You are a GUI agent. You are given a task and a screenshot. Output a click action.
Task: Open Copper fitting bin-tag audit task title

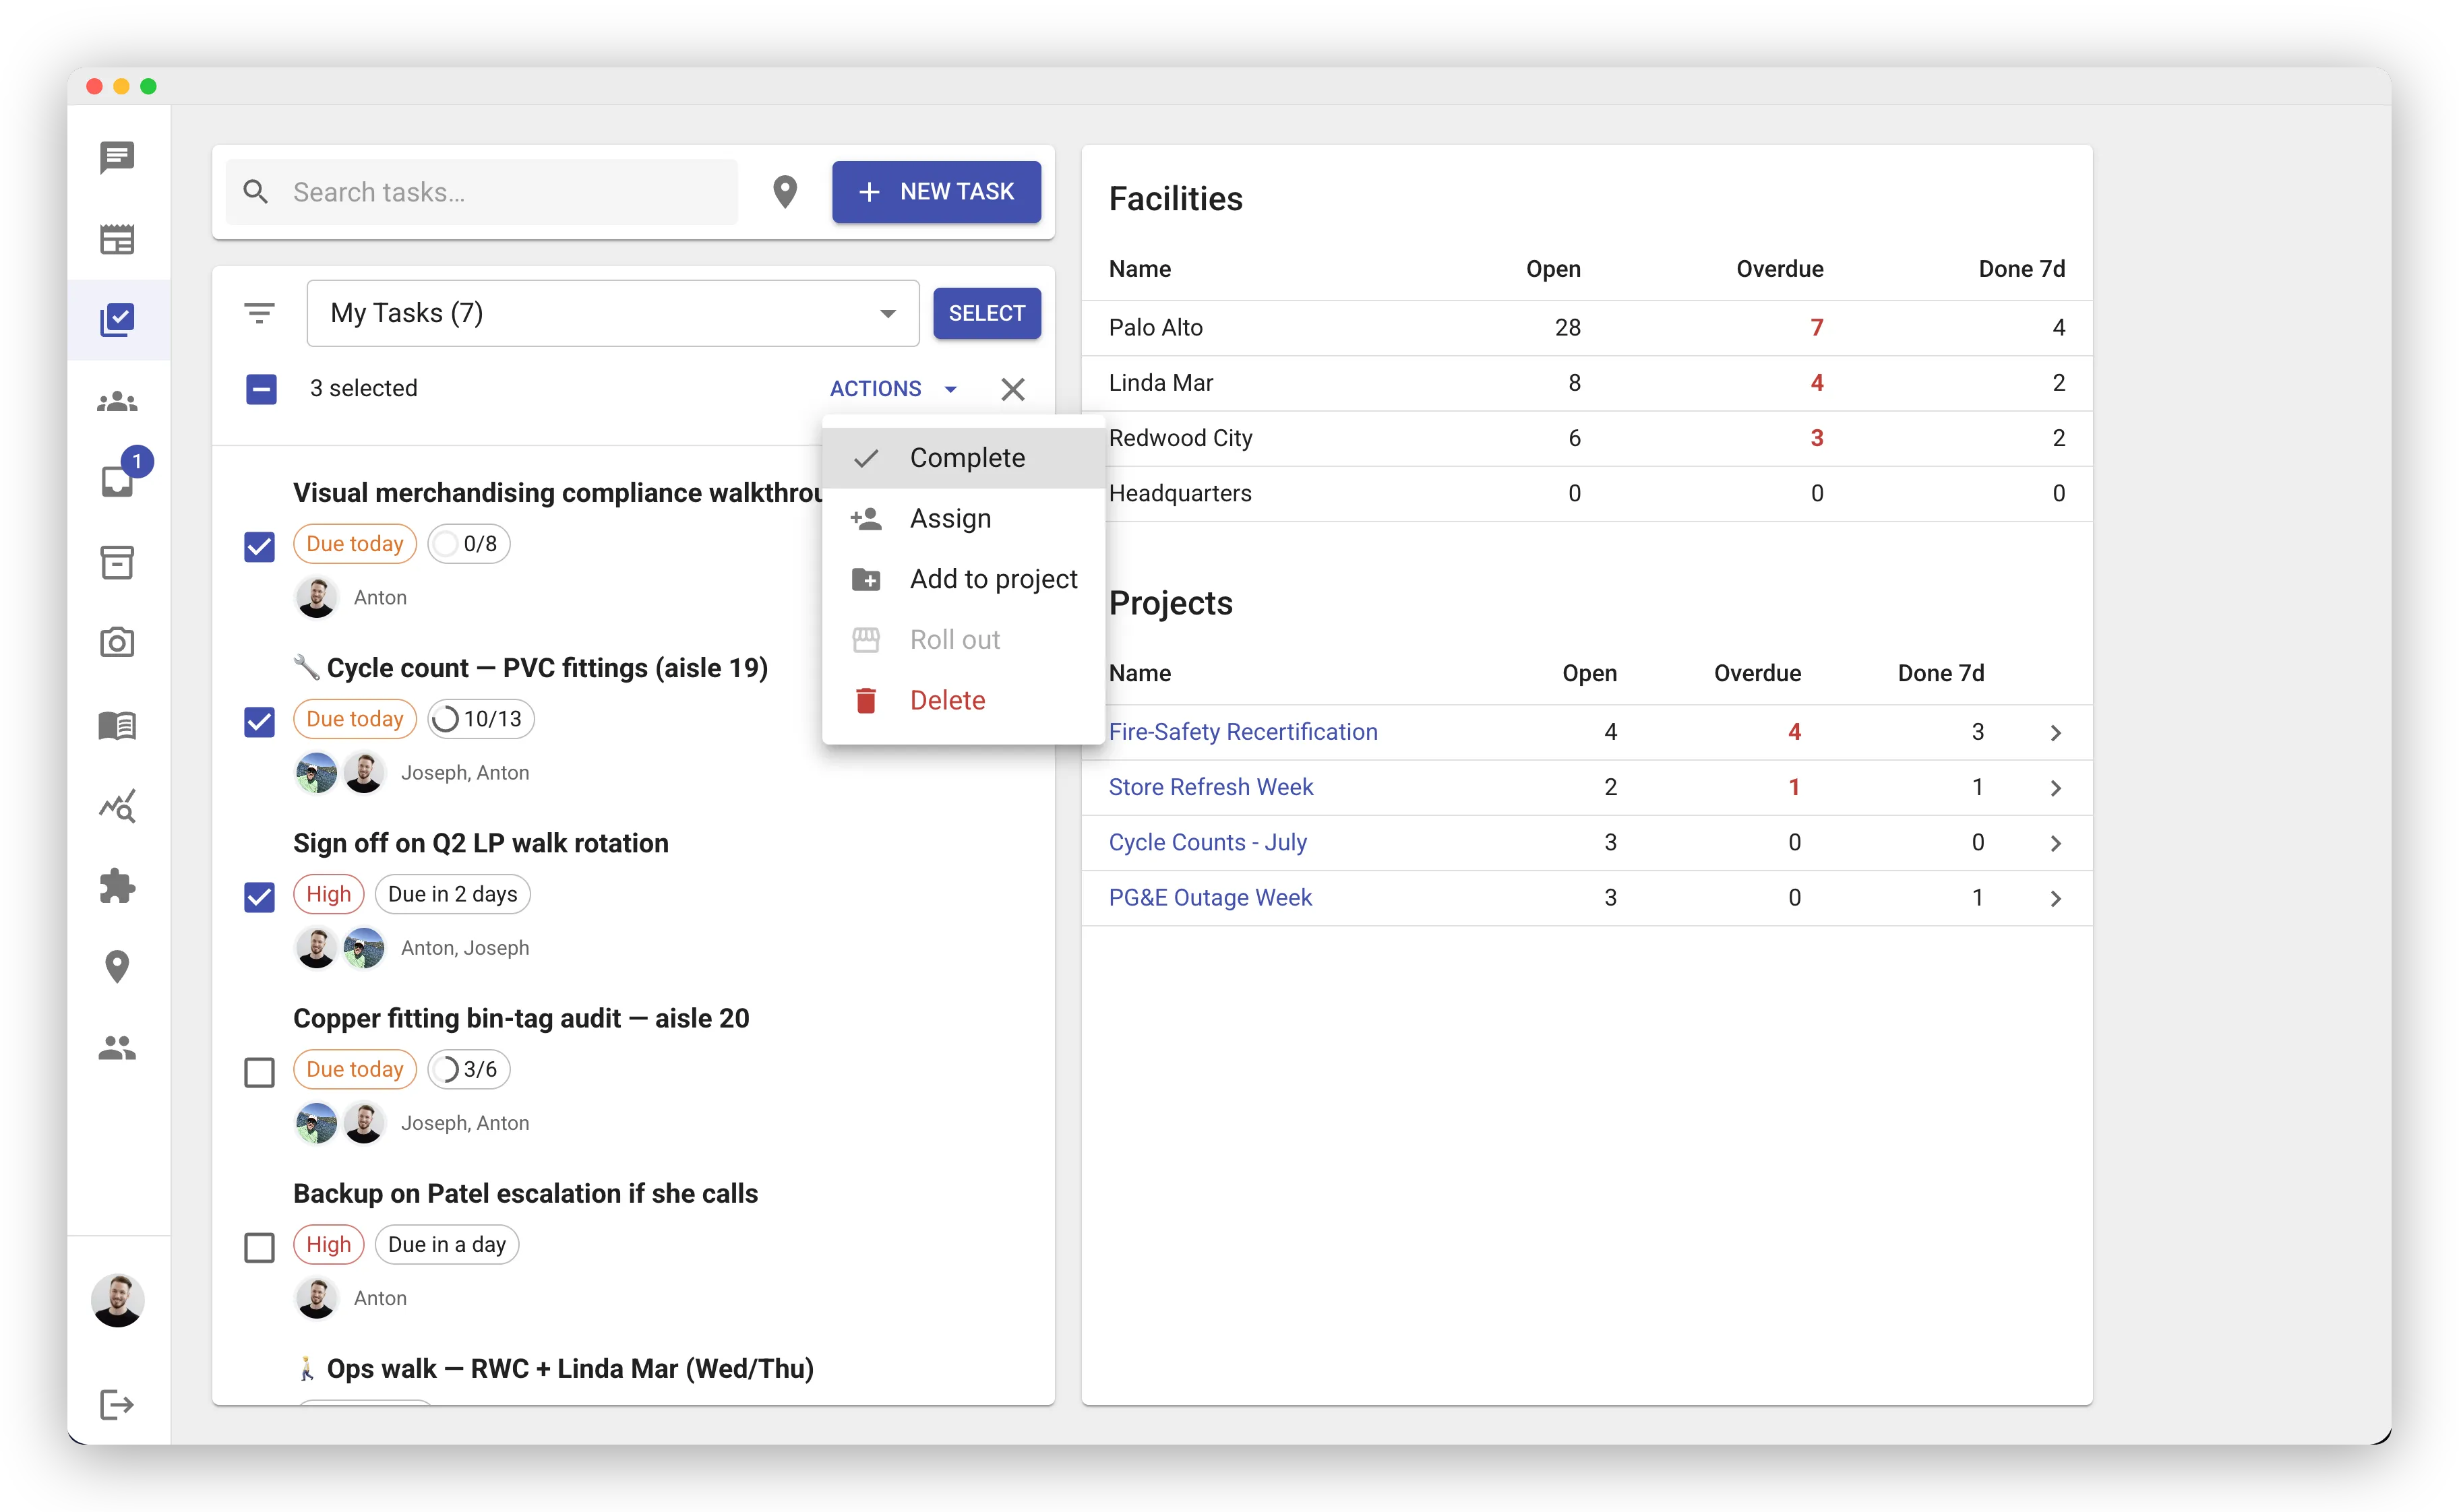click(x=521, y=1018)
